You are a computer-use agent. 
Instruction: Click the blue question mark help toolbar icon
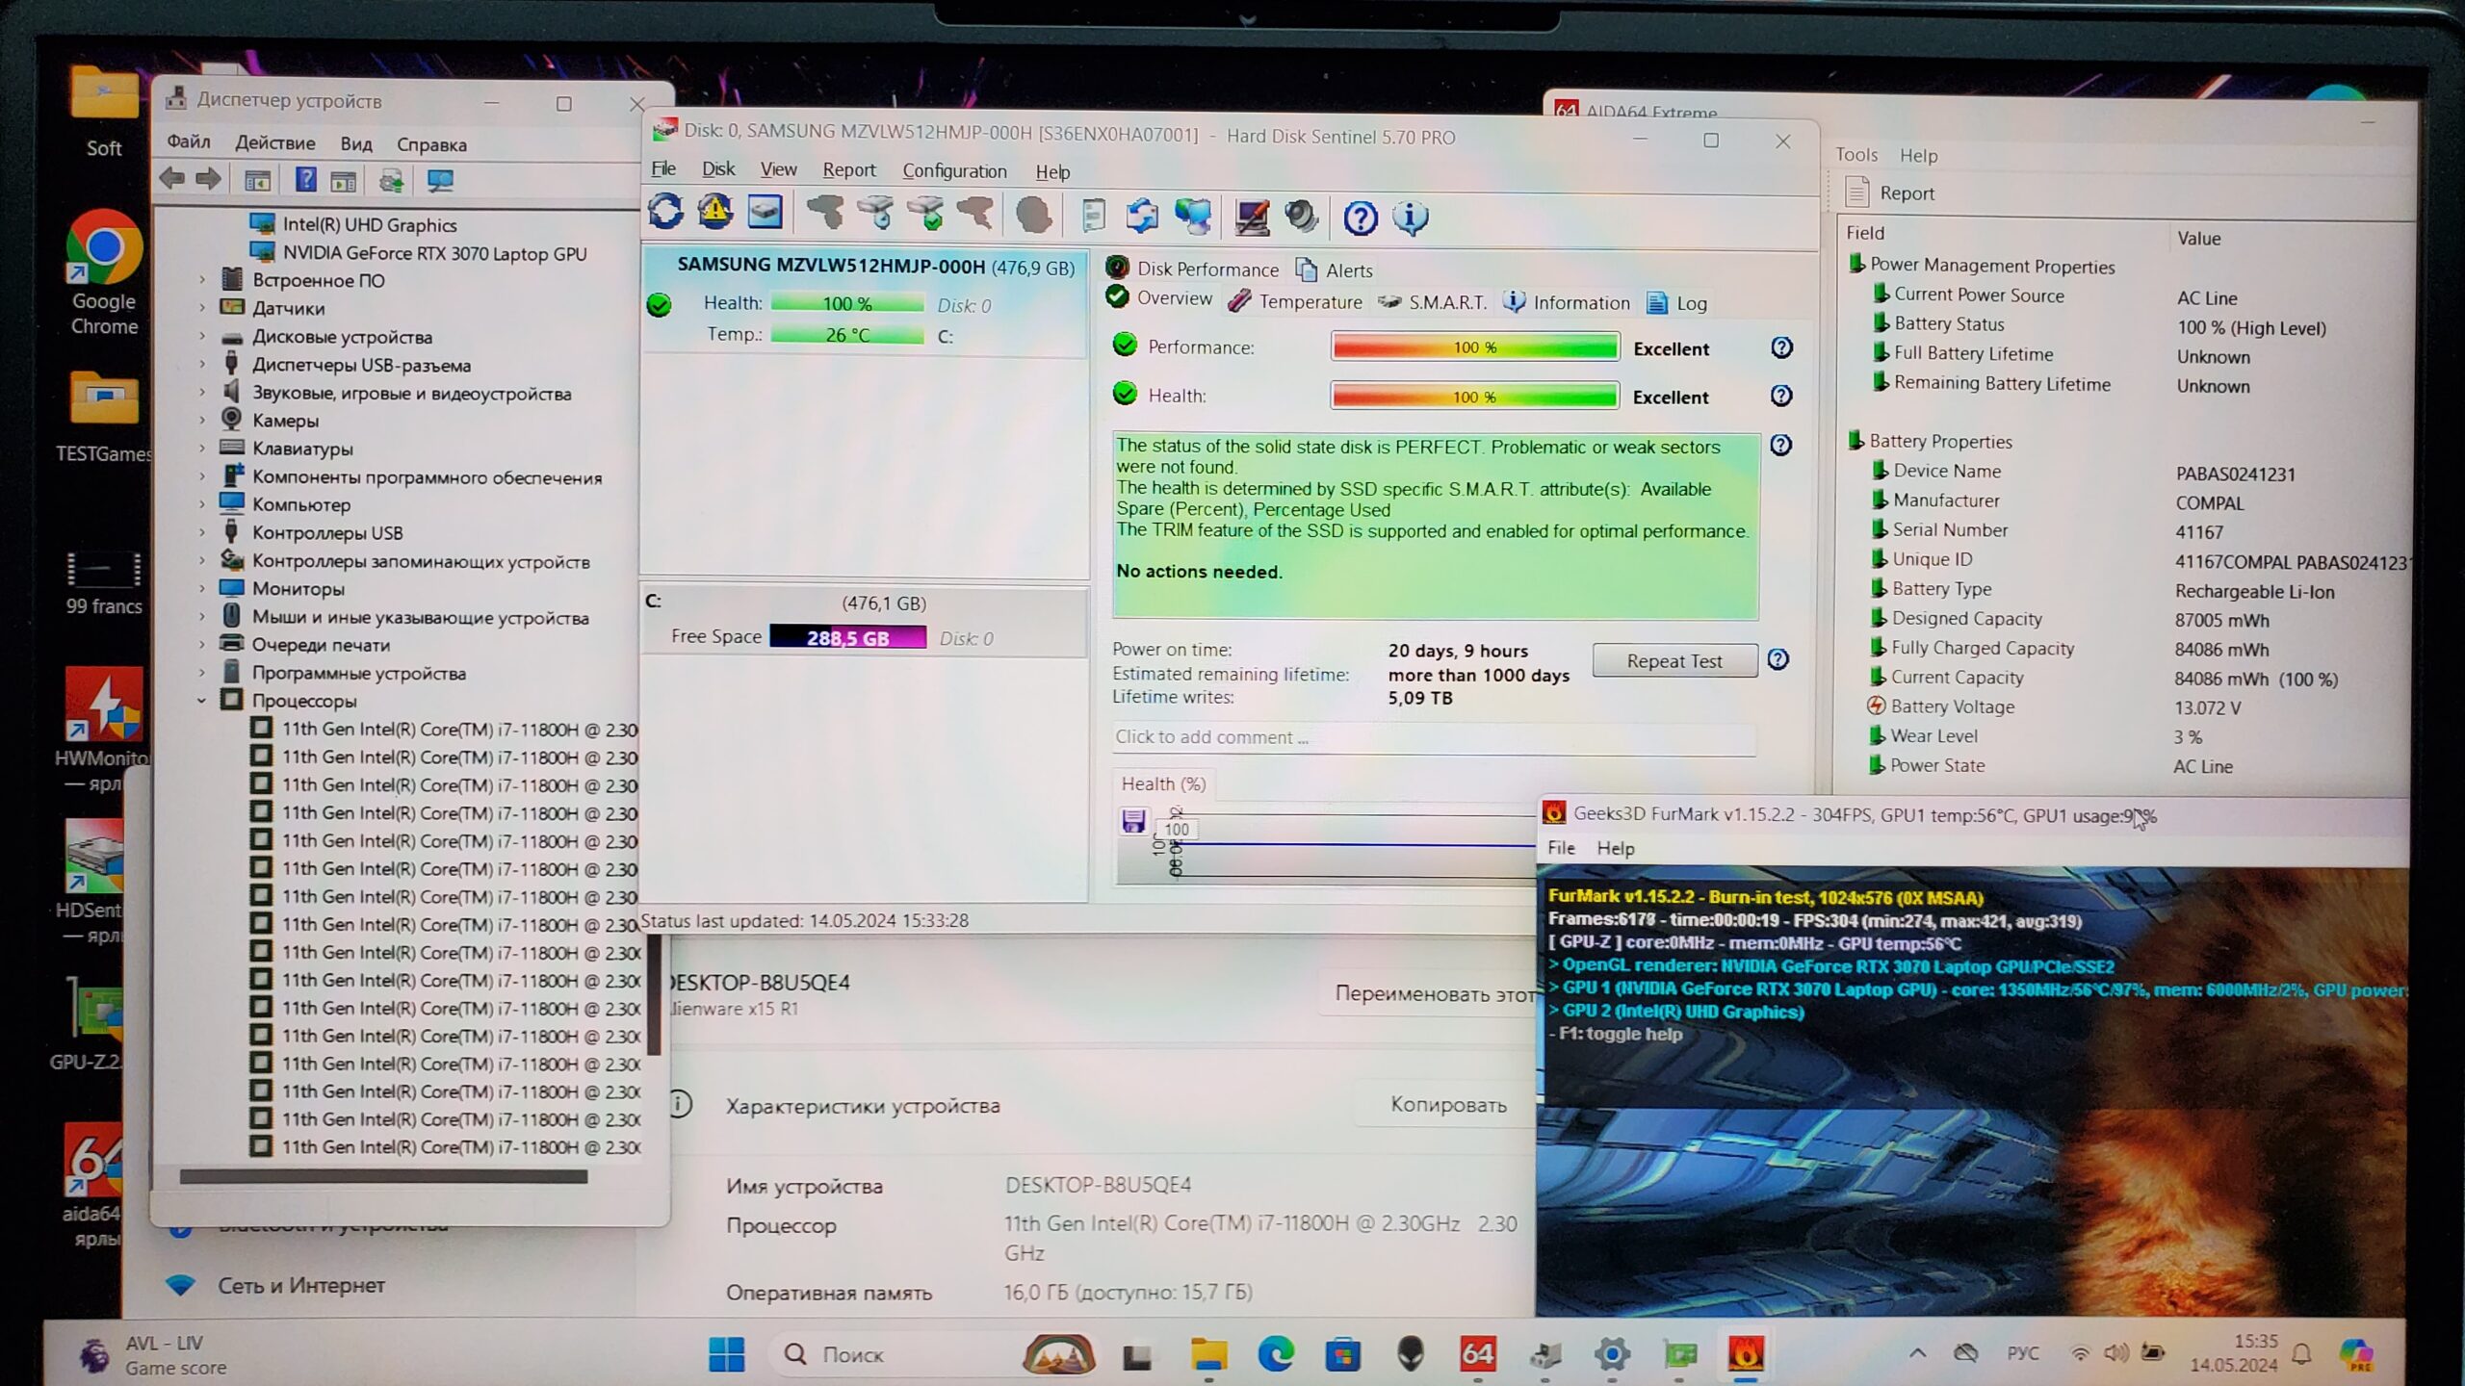[x=1360, y=218]
